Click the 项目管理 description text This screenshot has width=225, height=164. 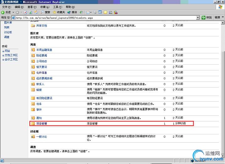pyautogui.click(x=92, y=124)
